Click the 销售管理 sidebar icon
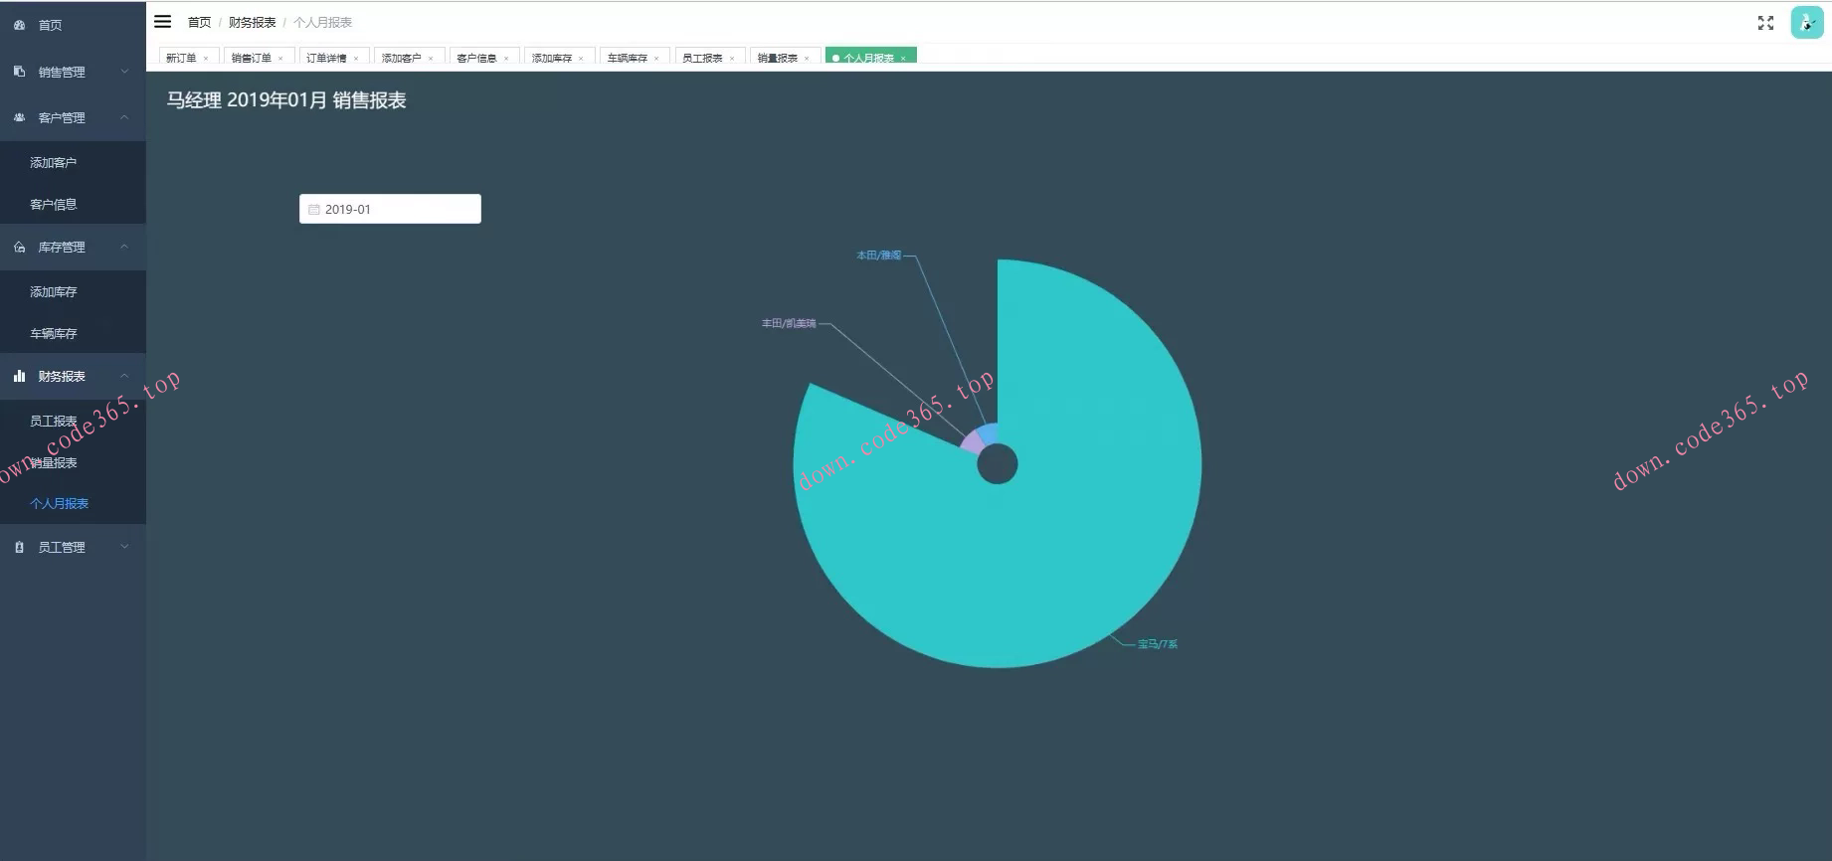 19,72
